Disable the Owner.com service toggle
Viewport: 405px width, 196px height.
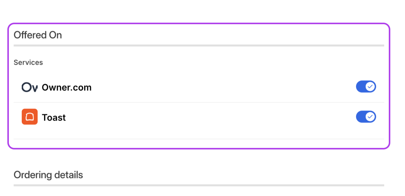pos(366,87)
